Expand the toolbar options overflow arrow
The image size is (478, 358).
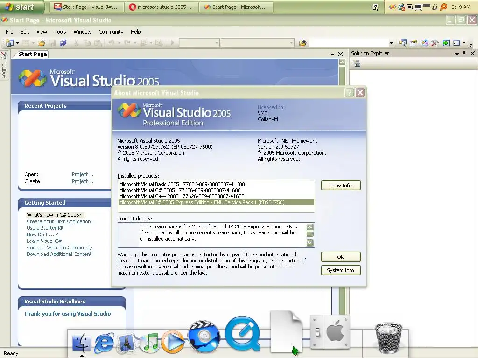[x=471, y=45]
